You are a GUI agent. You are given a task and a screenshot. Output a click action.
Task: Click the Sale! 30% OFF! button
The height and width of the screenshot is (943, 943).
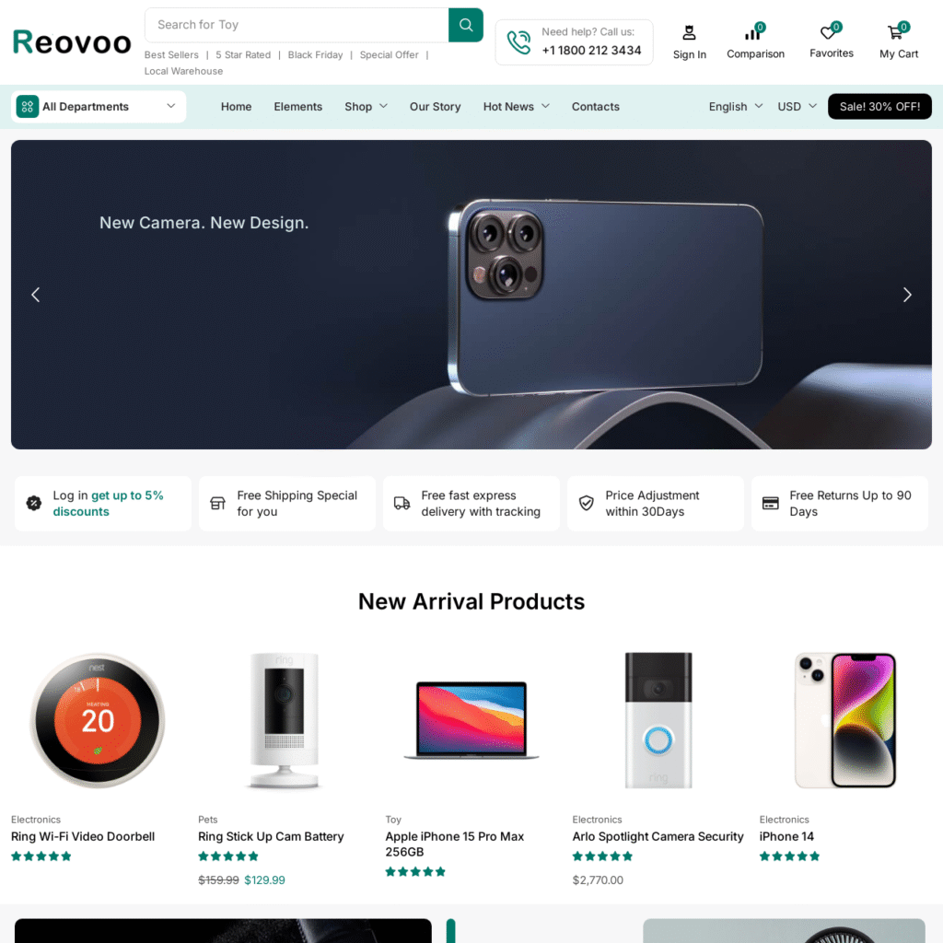coord(879,107)
